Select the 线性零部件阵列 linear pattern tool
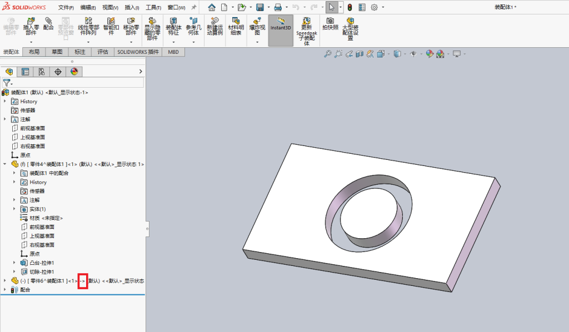Image resolution: width=569 pixels, height=332 pixels. [x=88, y=27]
